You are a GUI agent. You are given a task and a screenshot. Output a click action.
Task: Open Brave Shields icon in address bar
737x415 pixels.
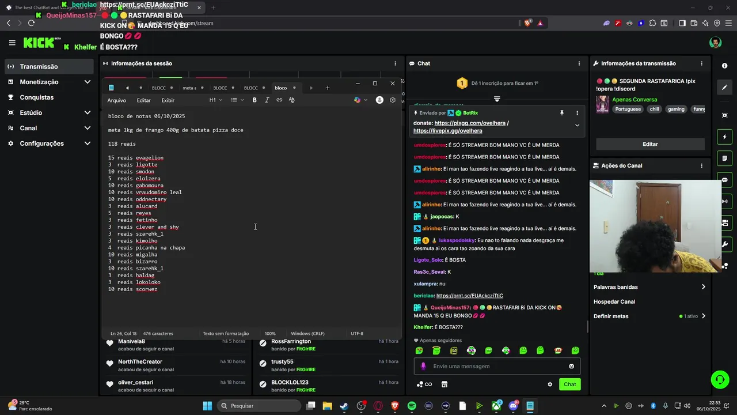point(527,23)
